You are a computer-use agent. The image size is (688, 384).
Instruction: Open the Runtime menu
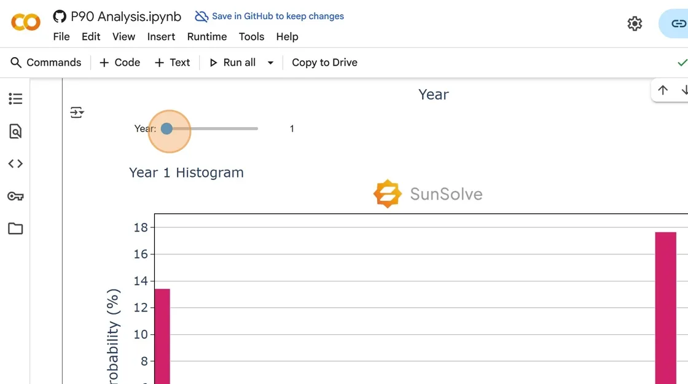tap(207, 37)
